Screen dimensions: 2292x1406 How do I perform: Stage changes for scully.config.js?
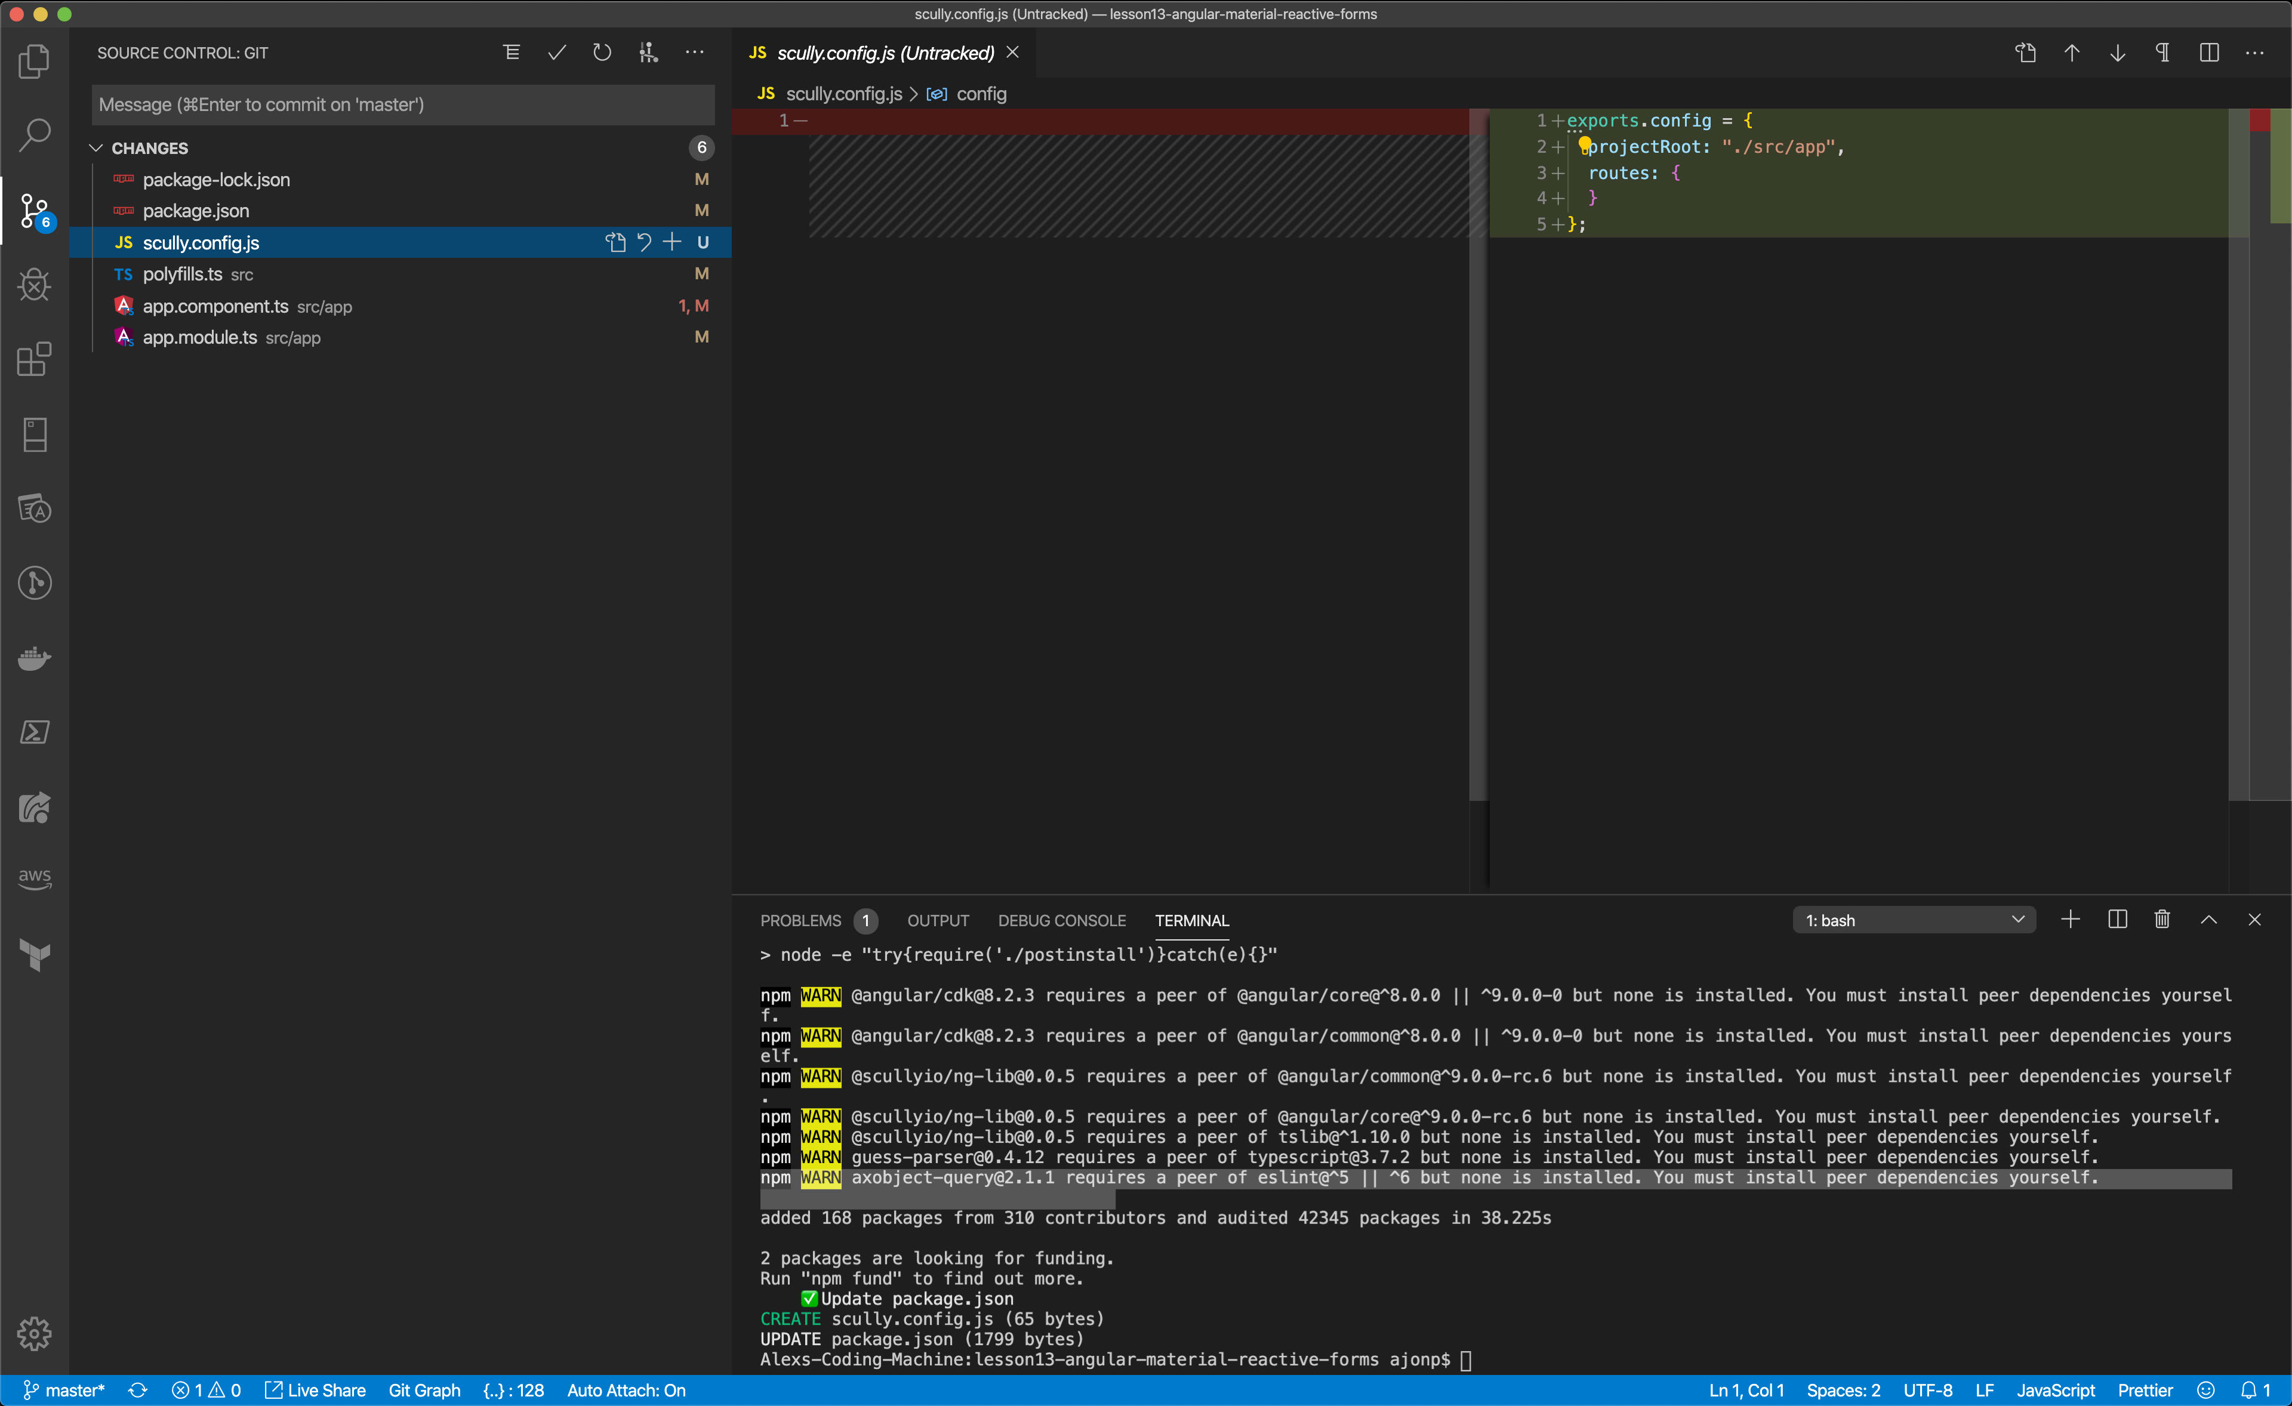point(671,243)
